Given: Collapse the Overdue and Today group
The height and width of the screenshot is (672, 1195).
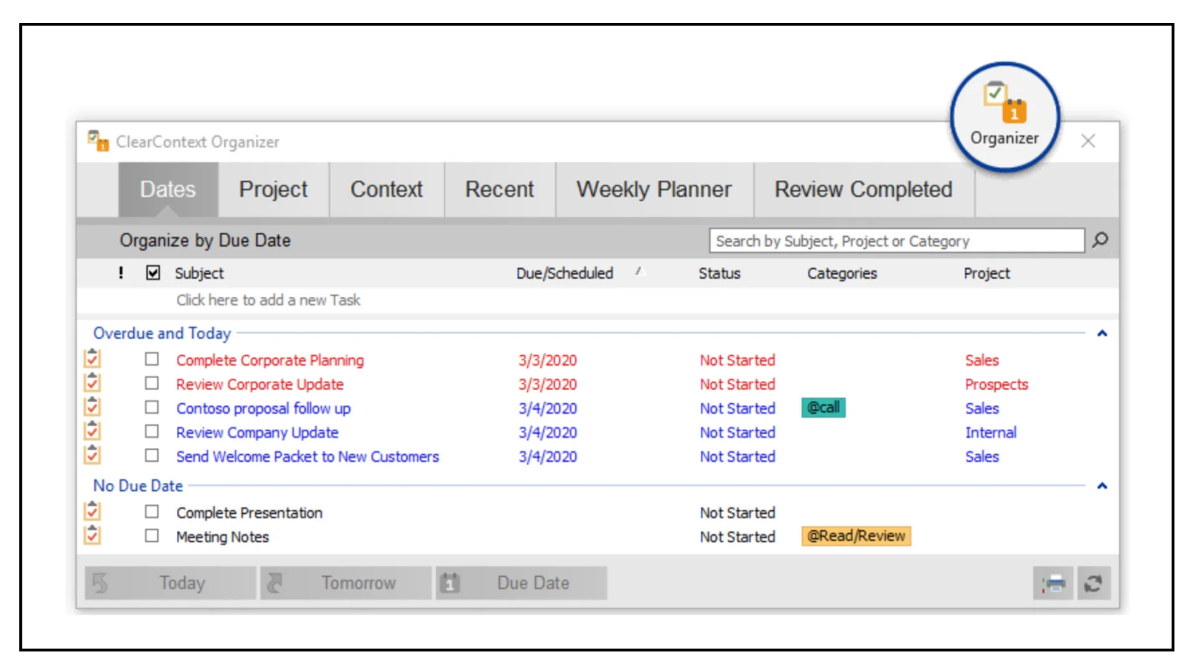Looking at the screenshot, I should point(1102,334).
